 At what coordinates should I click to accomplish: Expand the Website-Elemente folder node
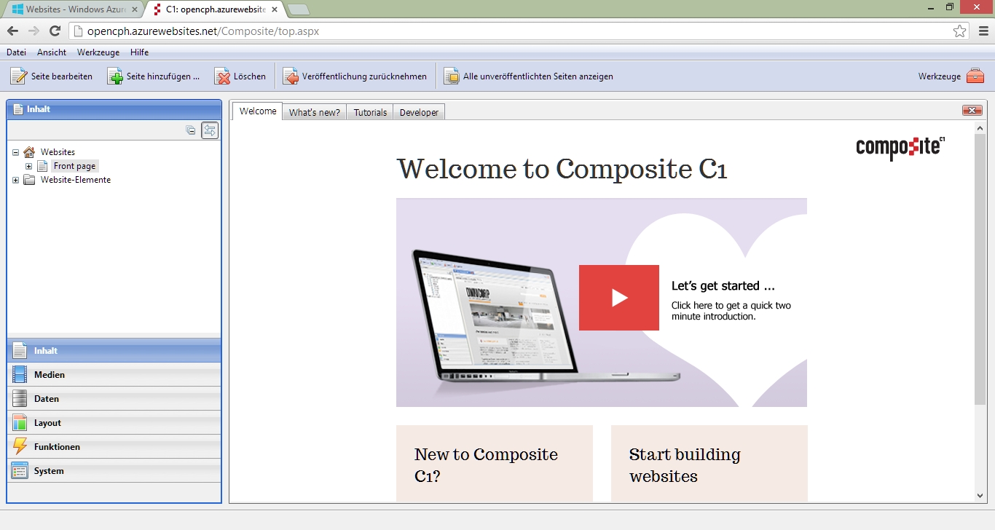coord(16,180)
